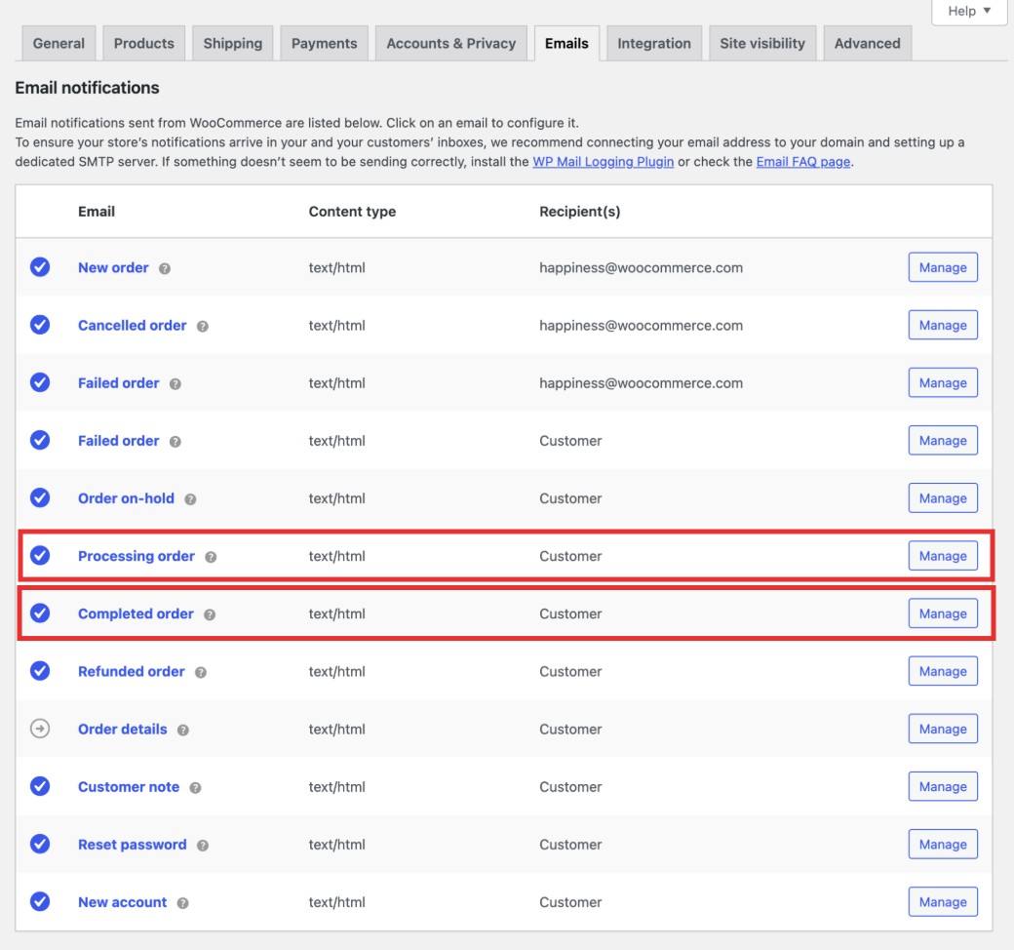Click Manage for New order
The width and height of the screenshot is (1014, 950).
coord(943,267)
